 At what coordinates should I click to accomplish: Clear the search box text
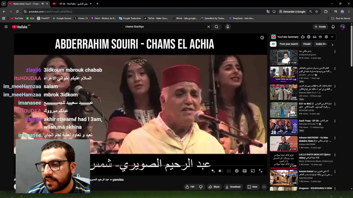208,27
